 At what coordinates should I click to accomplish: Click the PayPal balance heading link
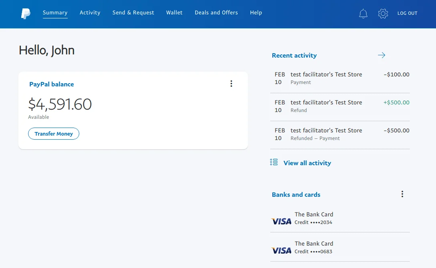(x=52, y=84)
